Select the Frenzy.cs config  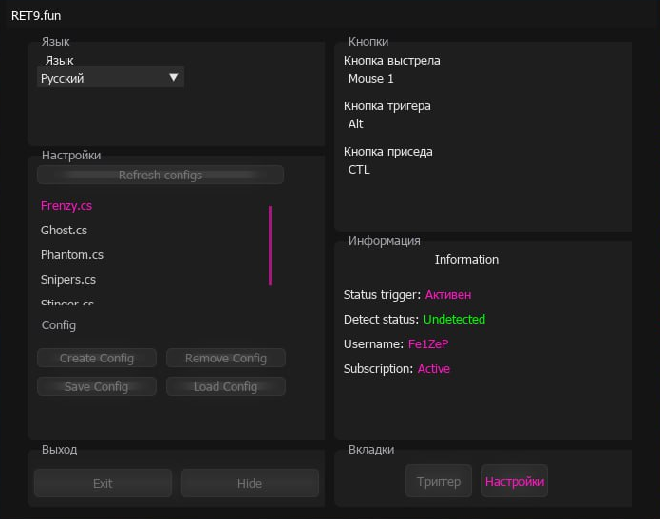tap(66, 205)
